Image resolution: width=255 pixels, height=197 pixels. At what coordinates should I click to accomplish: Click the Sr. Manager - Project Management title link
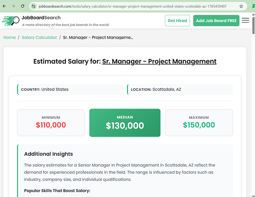pos(159,62)
